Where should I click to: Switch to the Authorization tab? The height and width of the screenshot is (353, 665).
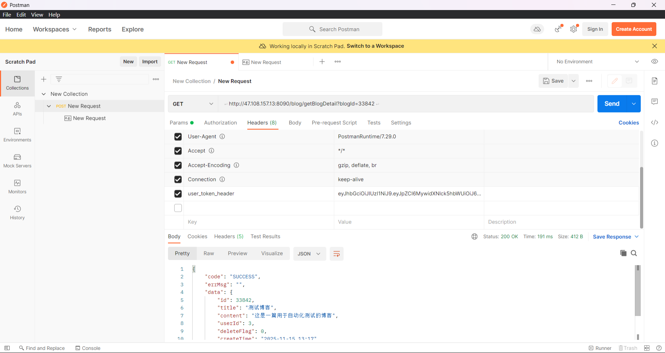point(220,123)
